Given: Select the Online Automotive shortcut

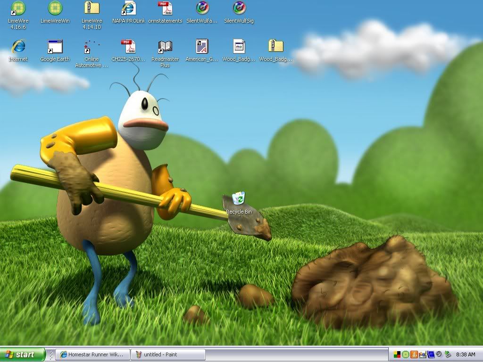Looking at the screenshot, I should click(x=92, y=47).
